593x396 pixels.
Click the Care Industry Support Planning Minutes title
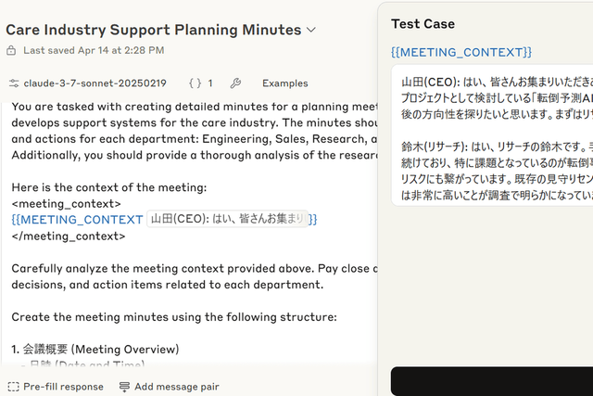[x=154, y=30]
